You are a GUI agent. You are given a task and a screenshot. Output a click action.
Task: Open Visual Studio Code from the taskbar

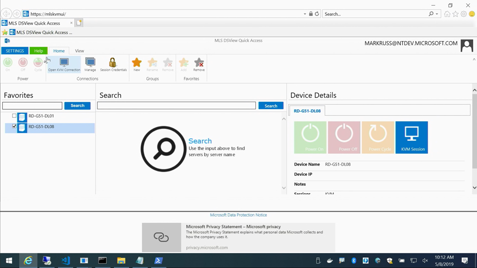65,261
